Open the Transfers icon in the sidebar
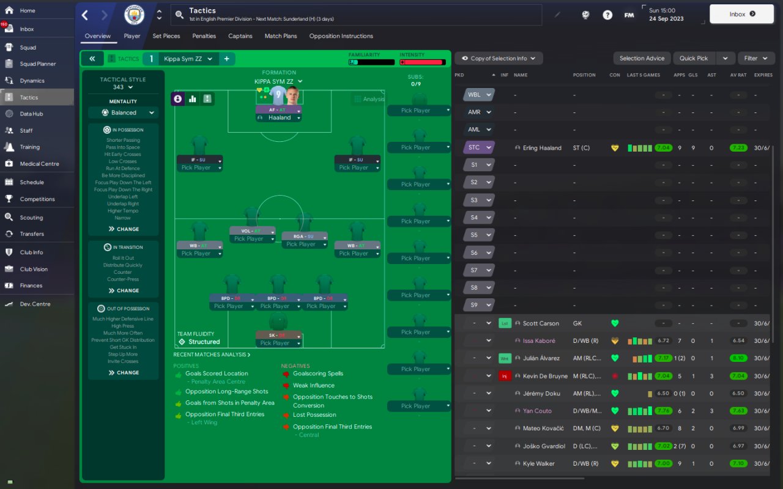 (9, 233)
